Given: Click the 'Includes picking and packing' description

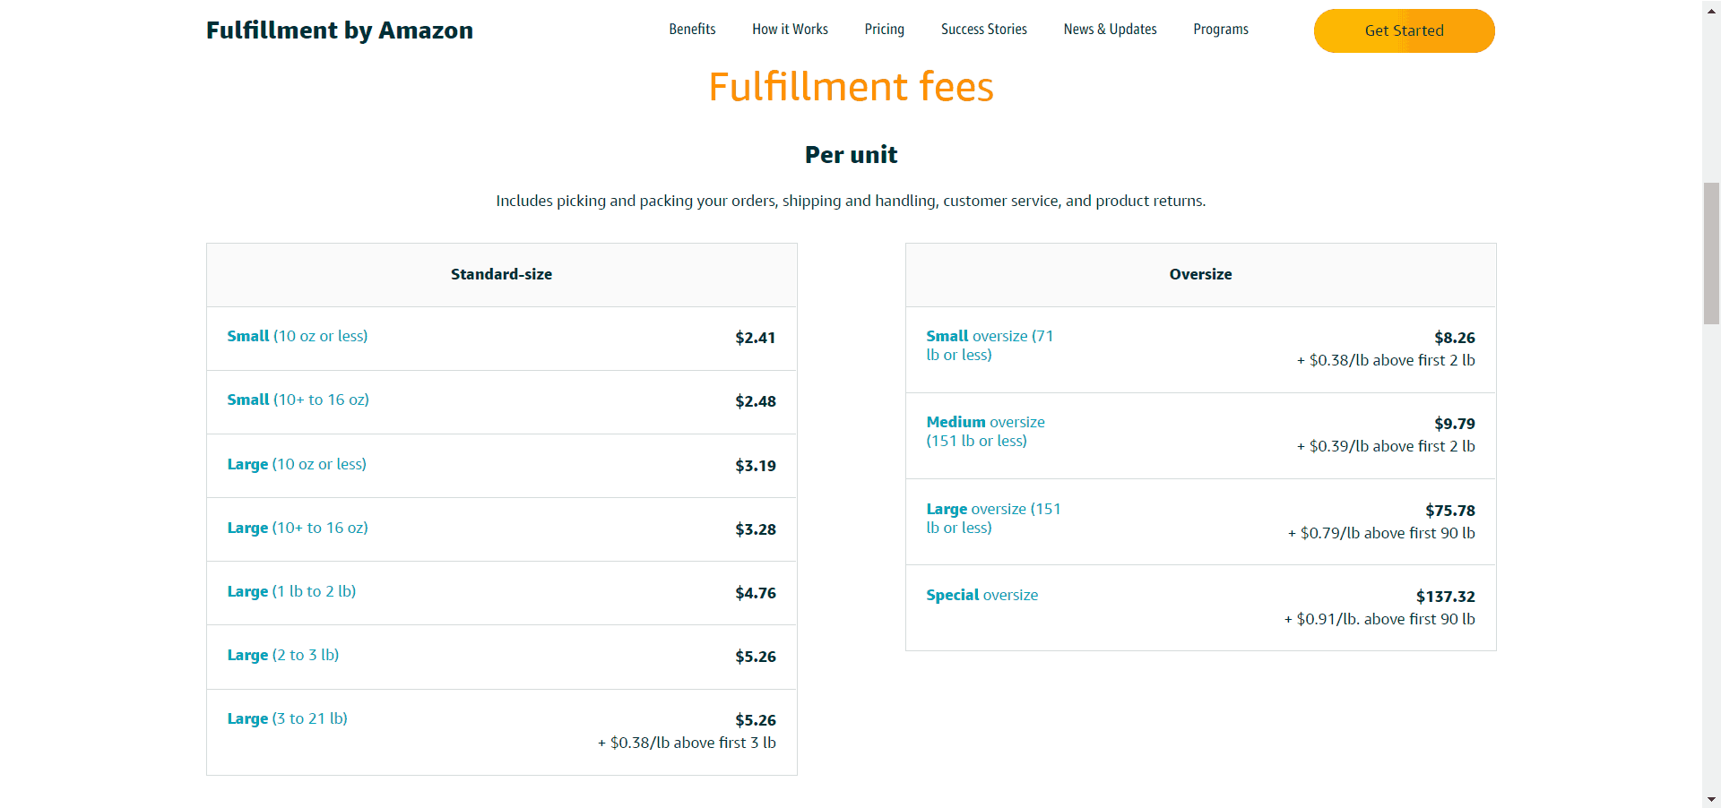Looking at the screenshot, I should [851, 201].
